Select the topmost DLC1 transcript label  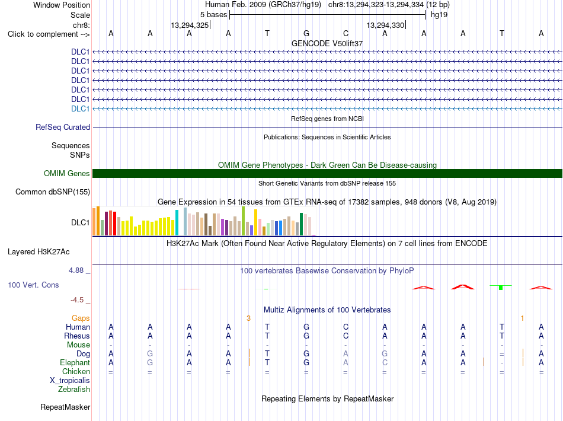click(80, 52)
